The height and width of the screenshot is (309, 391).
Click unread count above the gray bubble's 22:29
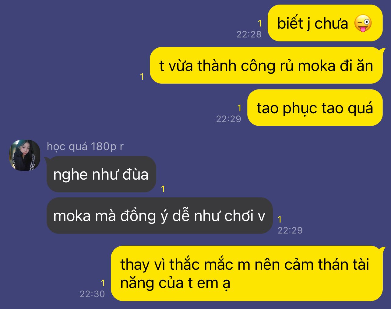(x=280, y=219)
